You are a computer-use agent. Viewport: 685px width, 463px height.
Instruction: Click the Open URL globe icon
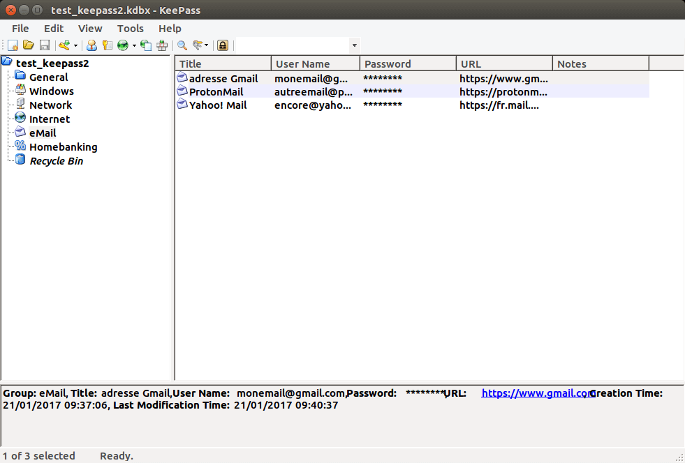[x=123, y=45]
